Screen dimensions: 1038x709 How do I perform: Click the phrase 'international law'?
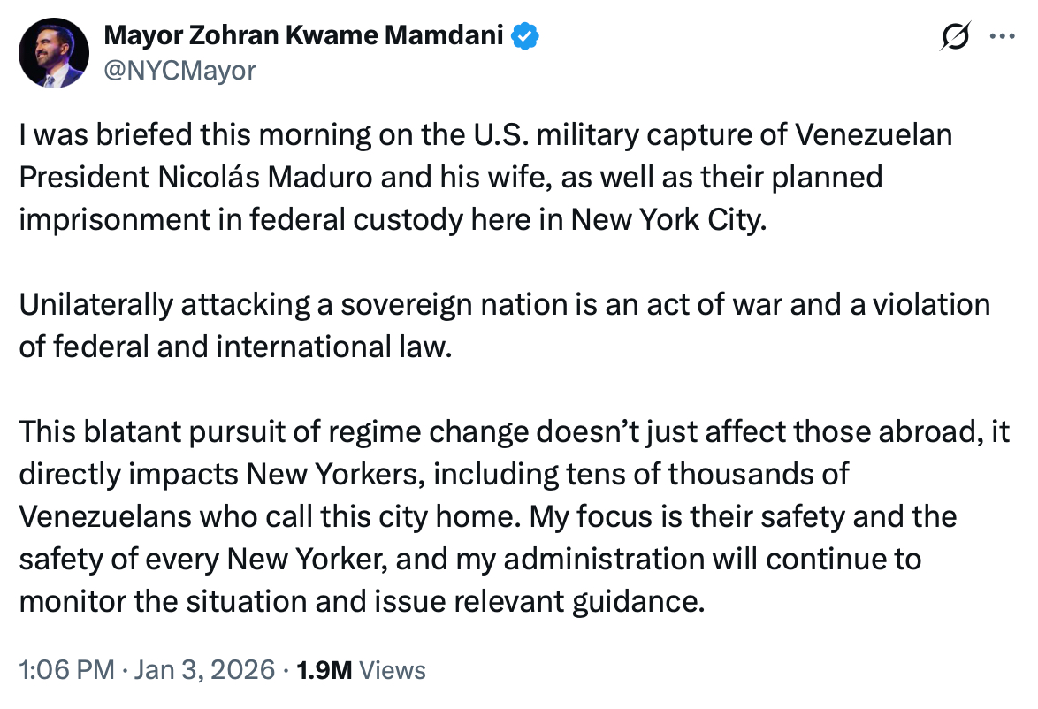pos(332,346)
